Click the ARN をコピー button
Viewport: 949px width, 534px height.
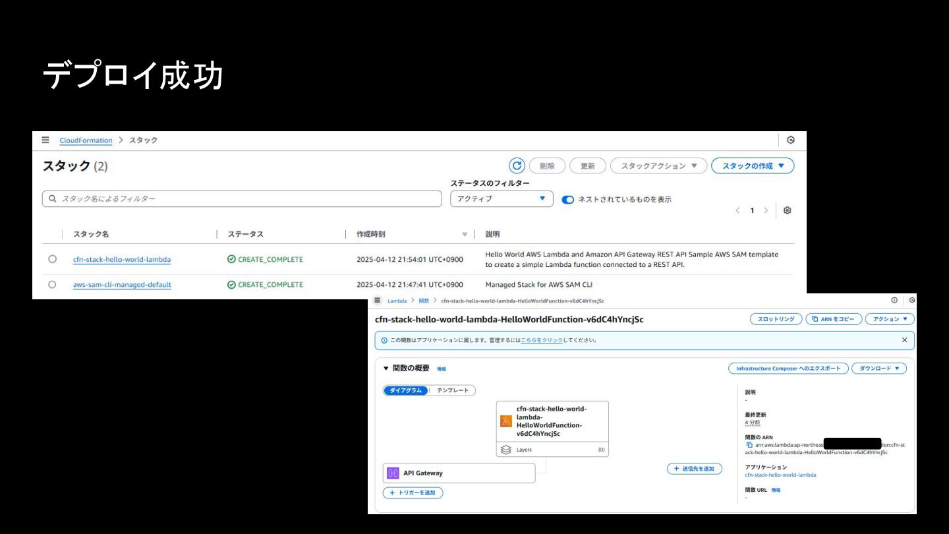[834, 319]
